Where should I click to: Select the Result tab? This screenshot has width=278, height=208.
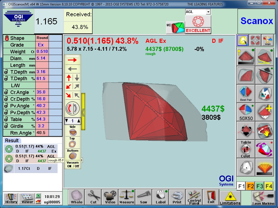[x=12, y=140]
